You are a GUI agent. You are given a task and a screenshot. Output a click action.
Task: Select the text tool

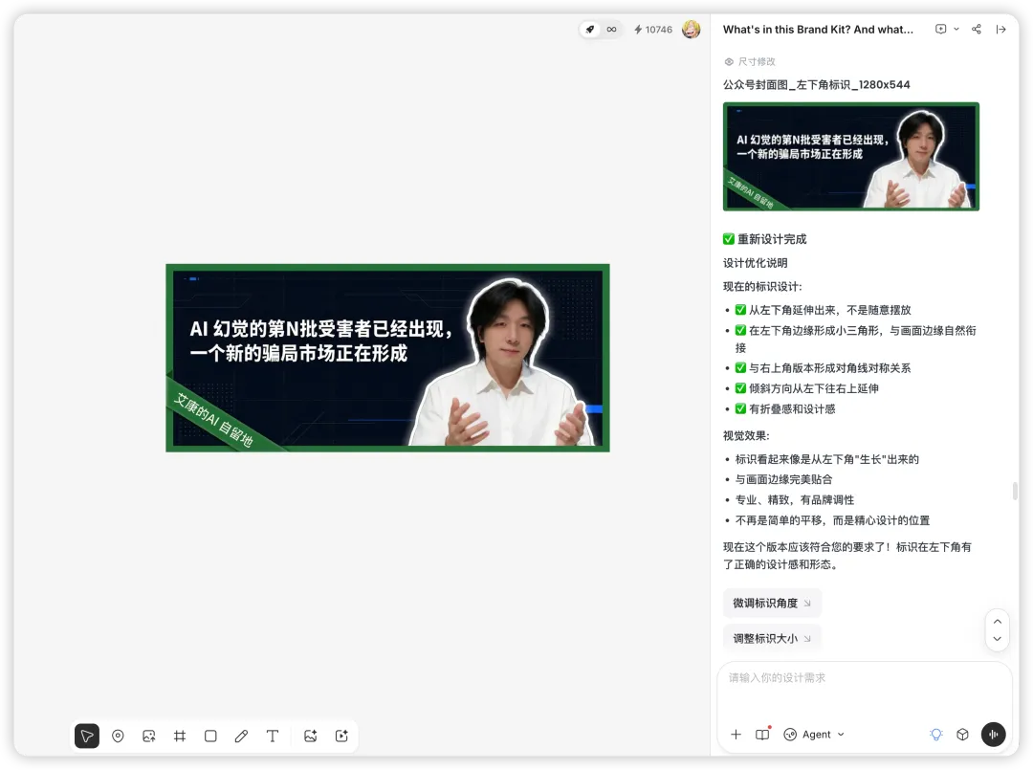[x=273, y=736]
